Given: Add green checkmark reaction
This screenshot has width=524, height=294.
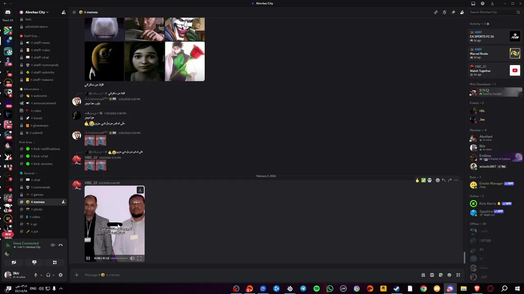Looking at the screenshot, I should click(x=423, y=180).
